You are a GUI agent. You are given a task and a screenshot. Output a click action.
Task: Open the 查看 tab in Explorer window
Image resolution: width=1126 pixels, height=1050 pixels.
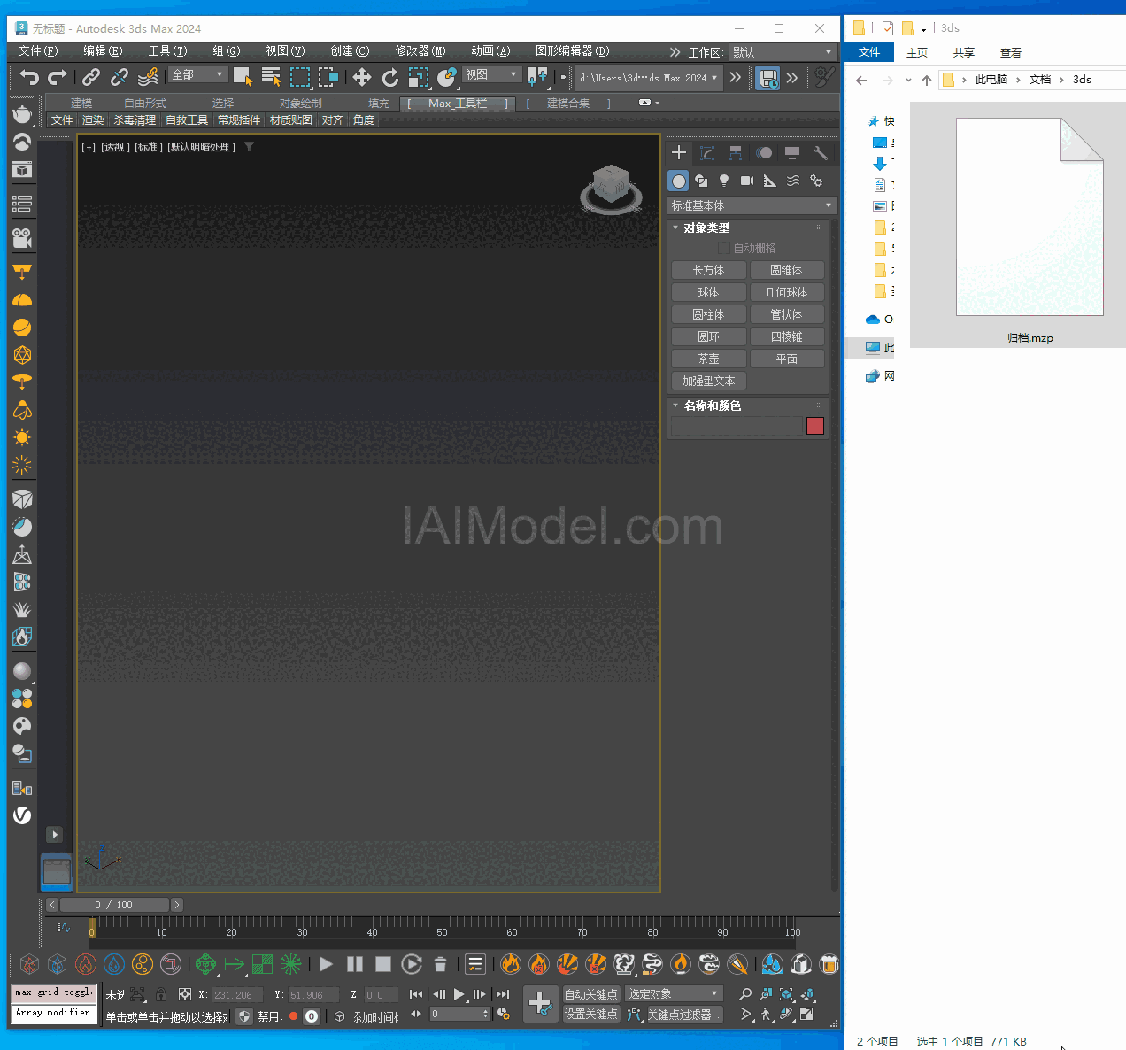[1011, 53]
